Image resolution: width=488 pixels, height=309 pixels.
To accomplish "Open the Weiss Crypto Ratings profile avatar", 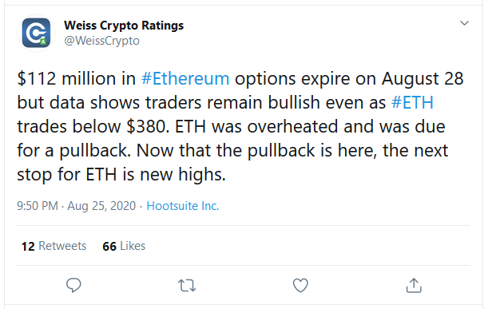I will pos(36,33).
